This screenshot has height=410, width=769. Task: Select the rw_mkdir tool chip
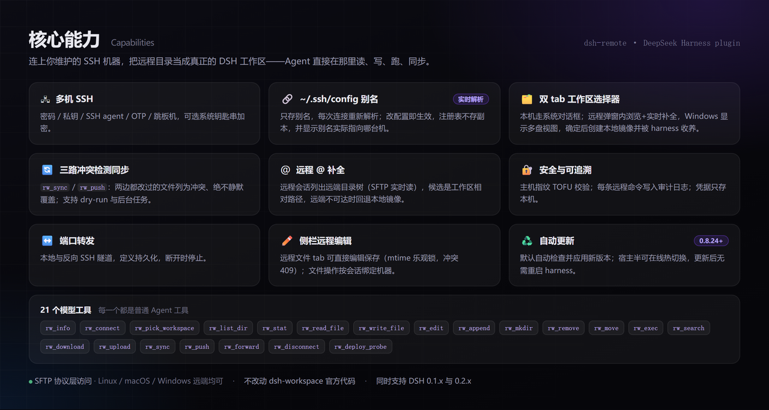click(x=518, y=328)
